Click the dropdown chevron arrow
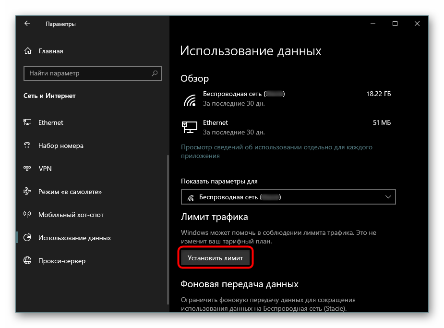Screen dimensions: 444x328 tap(388, 197)
